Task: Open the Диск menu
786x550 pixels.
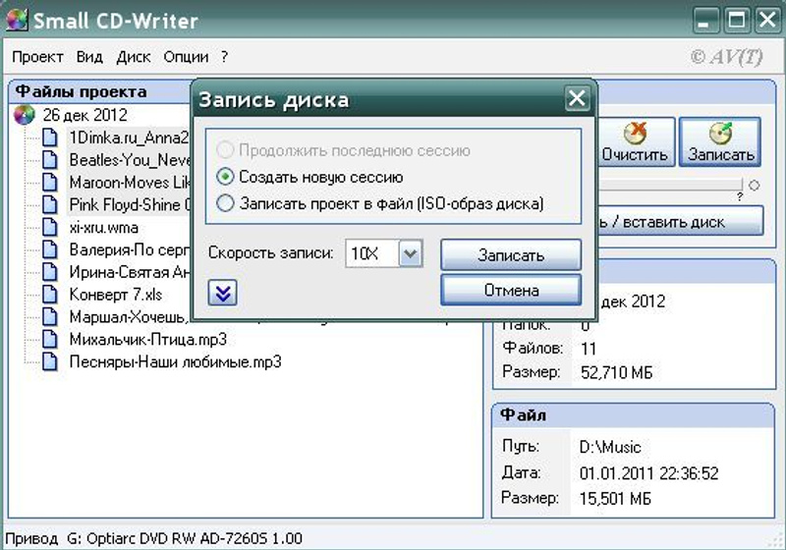Action: 134,57
